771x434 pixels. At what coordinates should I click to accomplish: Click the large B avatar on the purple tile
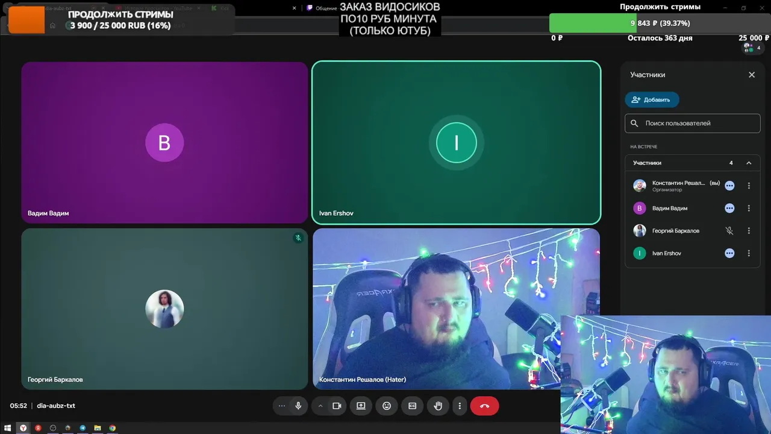click(x=164, y=143)
